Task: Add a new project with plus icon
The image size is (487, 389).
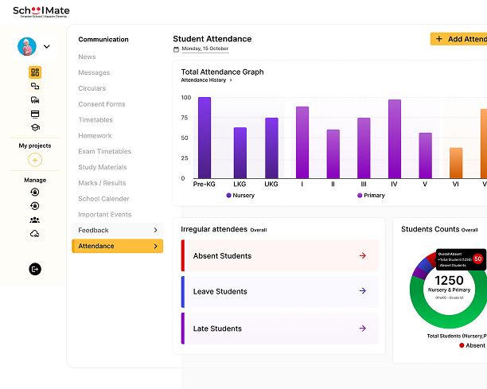Action: [35, 160]
